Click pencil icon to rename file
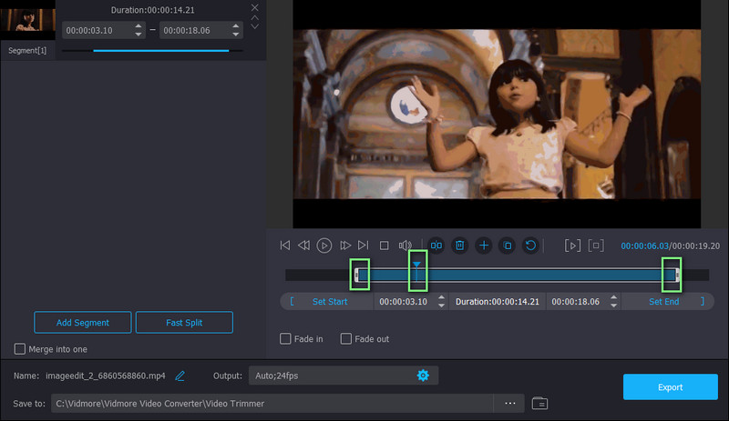The width and height of the screenshot is (729, 421). pos(180,376)
